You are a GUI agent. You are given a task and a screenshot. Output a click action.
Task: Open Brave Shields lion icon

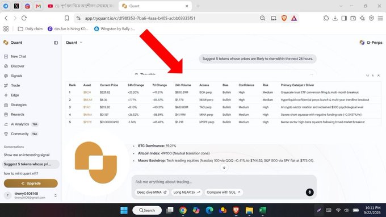[x=284, y=18]
